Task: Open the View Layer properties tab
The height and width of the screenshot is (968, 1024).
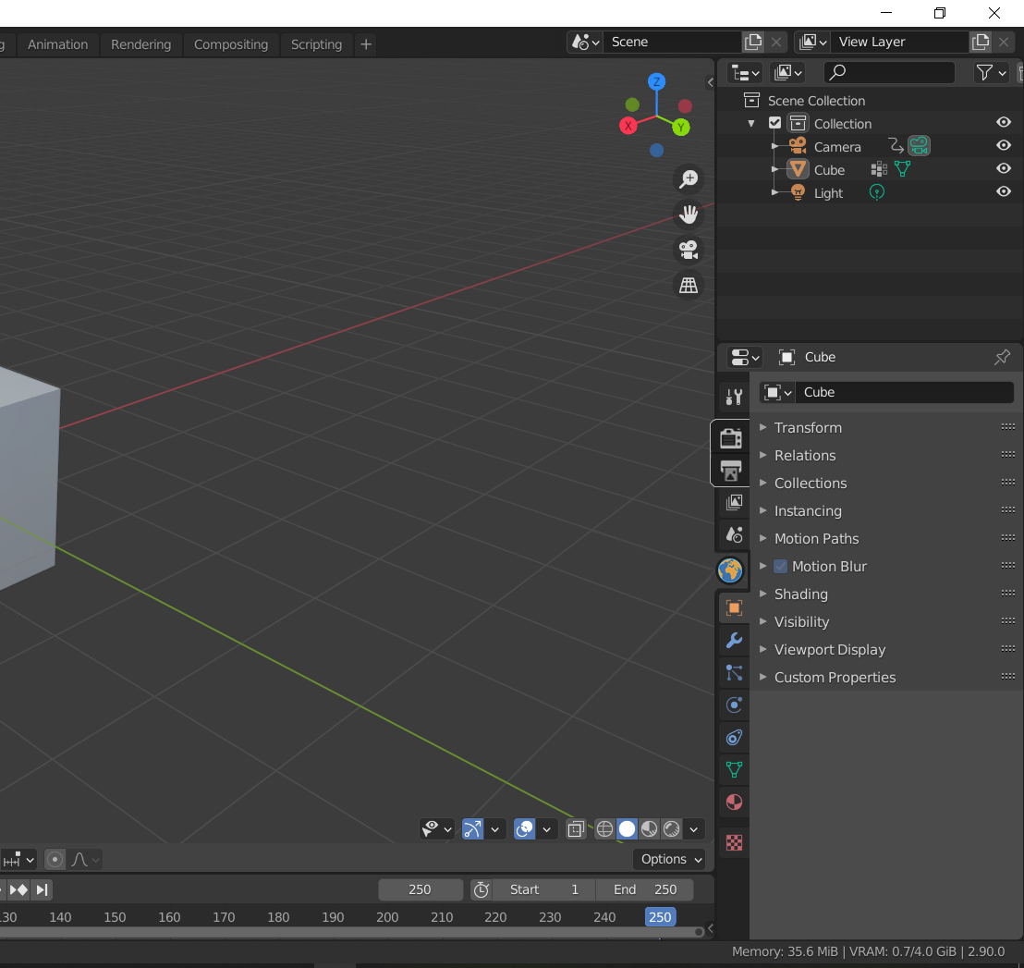Action: pyautogui.click(x=734, y=502)
